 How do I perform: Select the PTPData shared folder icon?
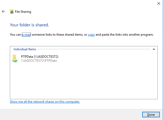pyautogui.click(x=15, y=59)
